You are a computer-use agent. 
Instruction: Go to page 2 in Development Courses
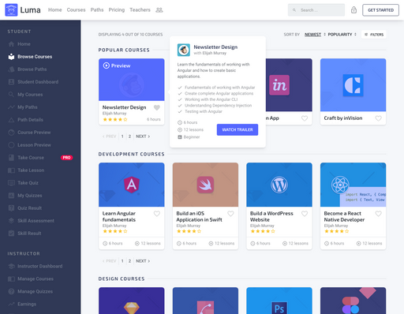(129, 261)
